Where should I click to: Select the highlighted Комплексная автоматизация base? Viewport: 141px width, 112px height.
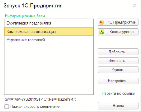(x=49, y=32)
